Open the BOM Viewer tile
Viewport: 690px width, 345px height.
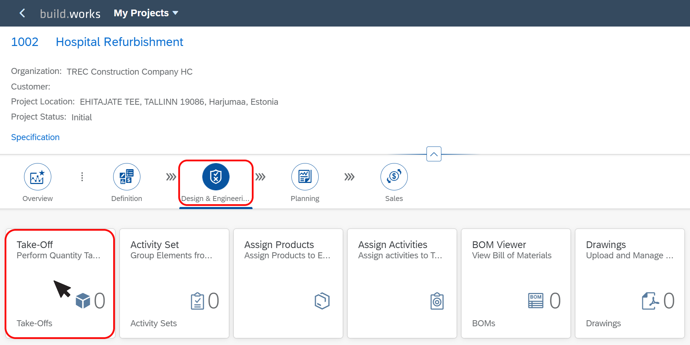516,283
